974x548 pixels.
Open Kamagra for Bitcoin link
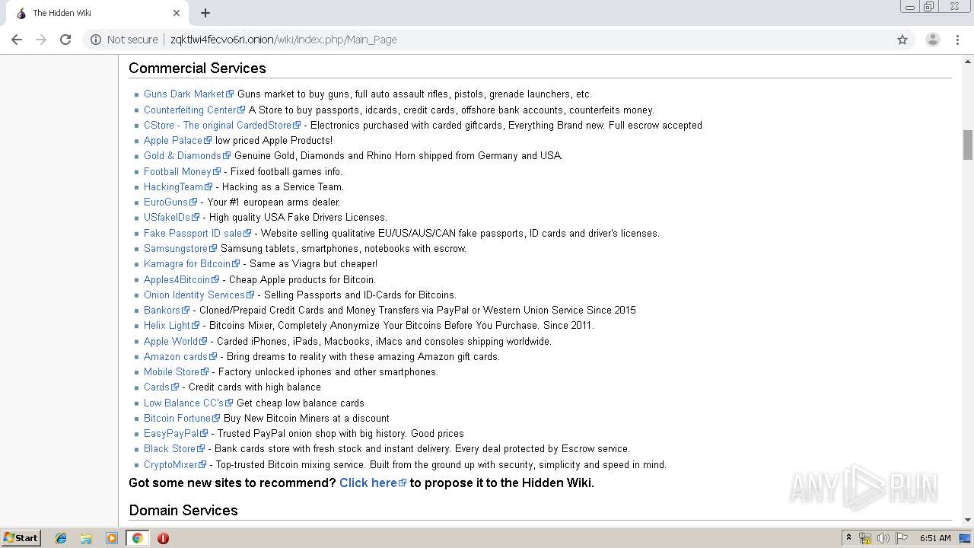tap(191, 263)
